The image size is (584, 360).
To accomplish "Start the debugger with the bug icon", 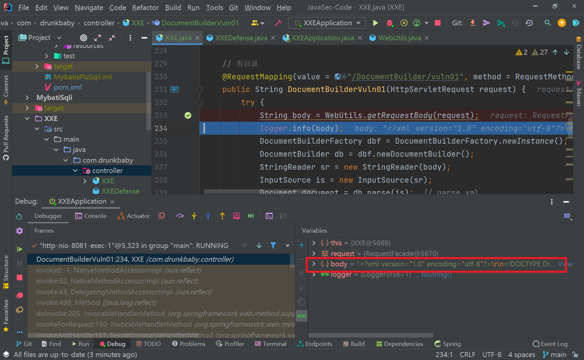I will (390, 23).
